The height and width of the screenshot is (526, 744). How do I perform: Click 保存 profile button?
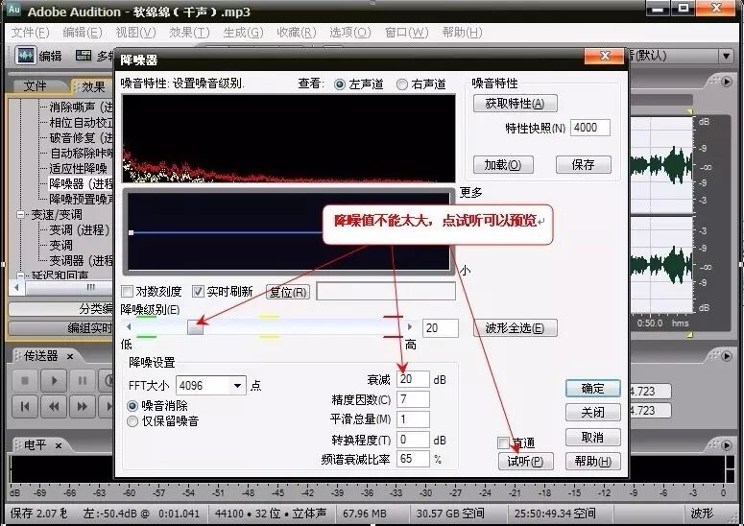pos(583,164)
